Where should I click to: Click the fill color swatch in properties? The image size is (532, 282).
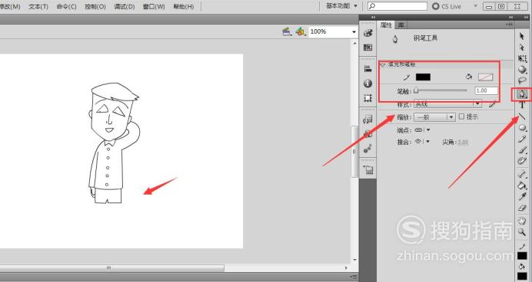[485, 77]
